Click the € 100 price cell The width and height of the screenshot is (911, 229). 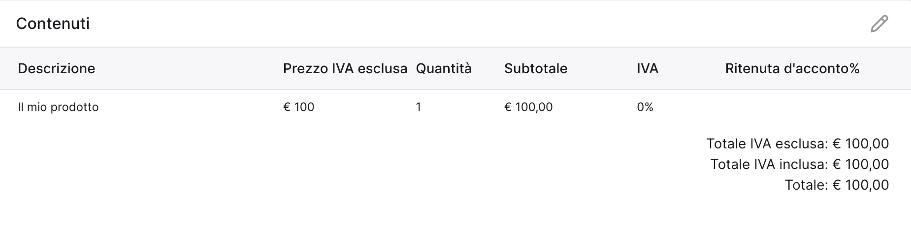coord(299,107)
